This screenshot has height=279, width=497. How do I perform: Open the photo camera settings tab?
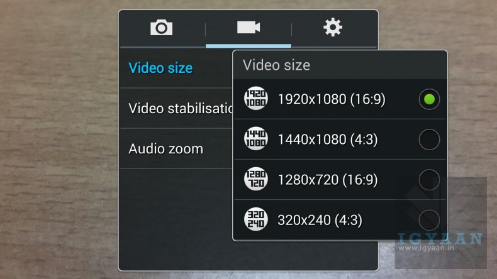click(161, 28)
